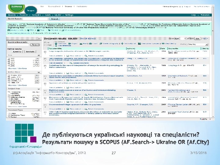Click the E-mail envelope icon

point(90,44)
